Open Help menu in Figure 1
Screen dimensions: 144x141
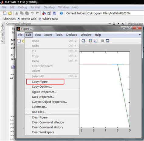pos(98,35)
